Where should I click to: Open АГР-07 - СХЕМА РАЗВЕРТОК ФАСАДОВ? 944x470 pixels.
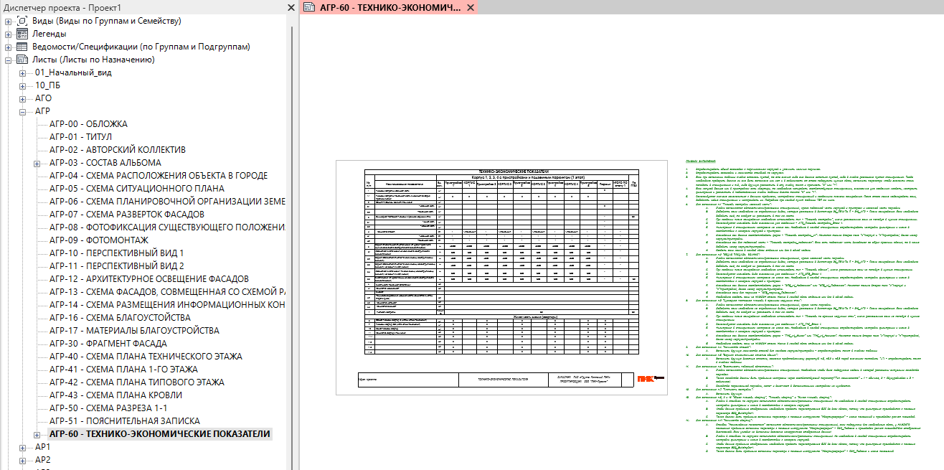click(x=127, y=215)
